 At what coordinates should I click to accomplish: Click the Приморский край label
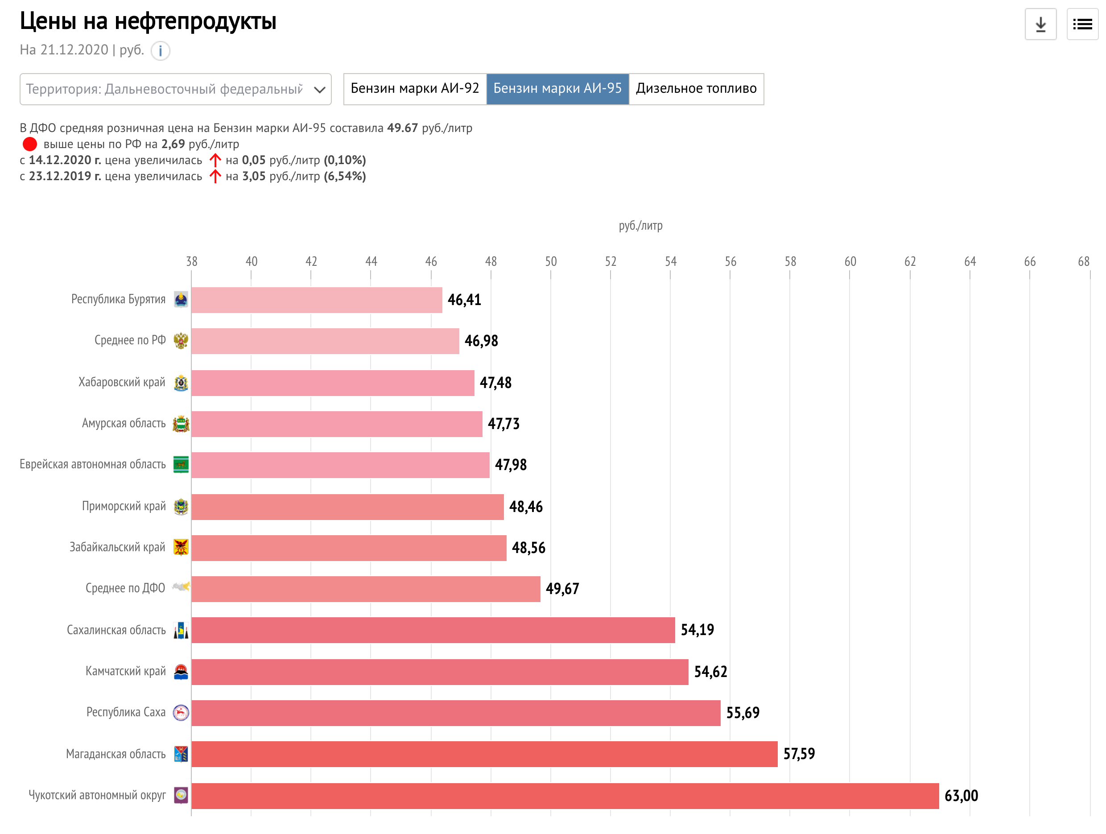pos(124,506)
